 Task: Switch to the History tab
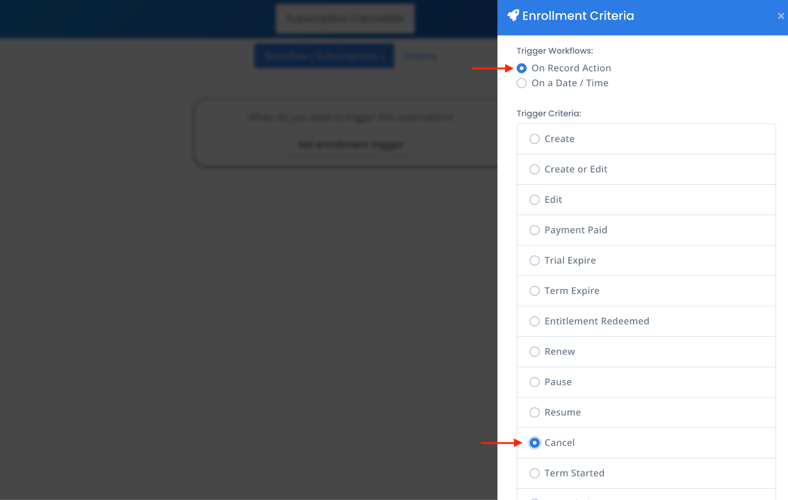(x=420, y=56)
